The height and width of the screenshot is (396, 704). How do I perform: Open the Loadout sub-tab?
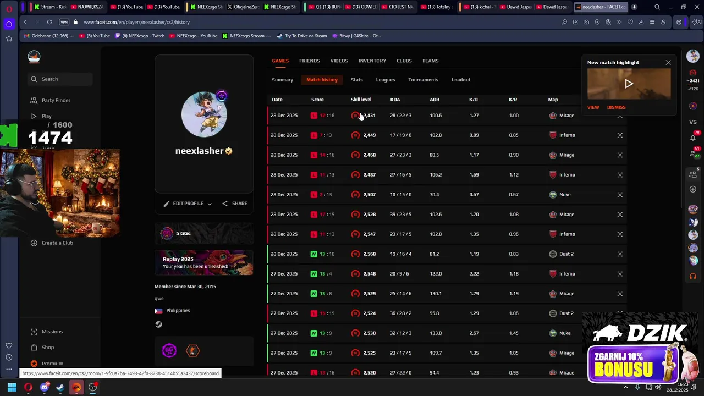(461, 80)
